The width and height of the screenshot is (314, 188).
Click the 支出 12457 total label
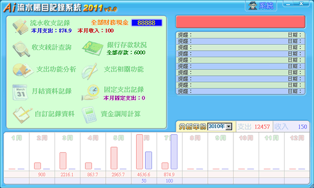(x=254, y=127)
